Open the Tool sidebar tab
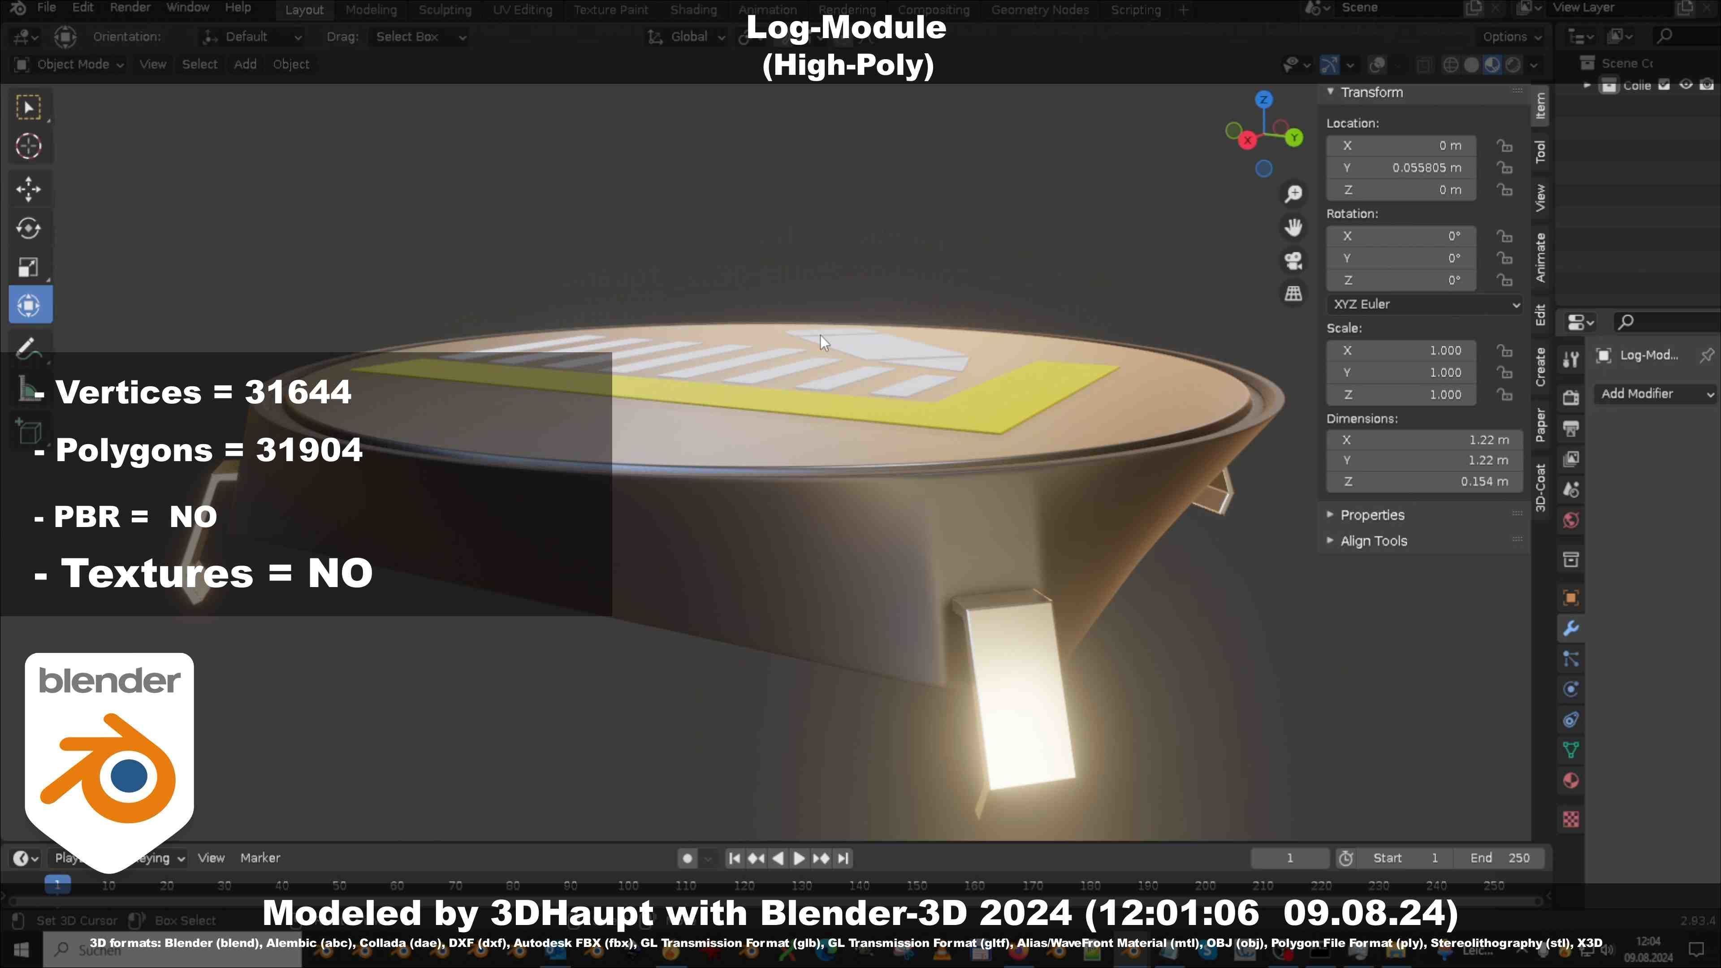This screenshot has height=968, width=1721. pos(1540,151)
